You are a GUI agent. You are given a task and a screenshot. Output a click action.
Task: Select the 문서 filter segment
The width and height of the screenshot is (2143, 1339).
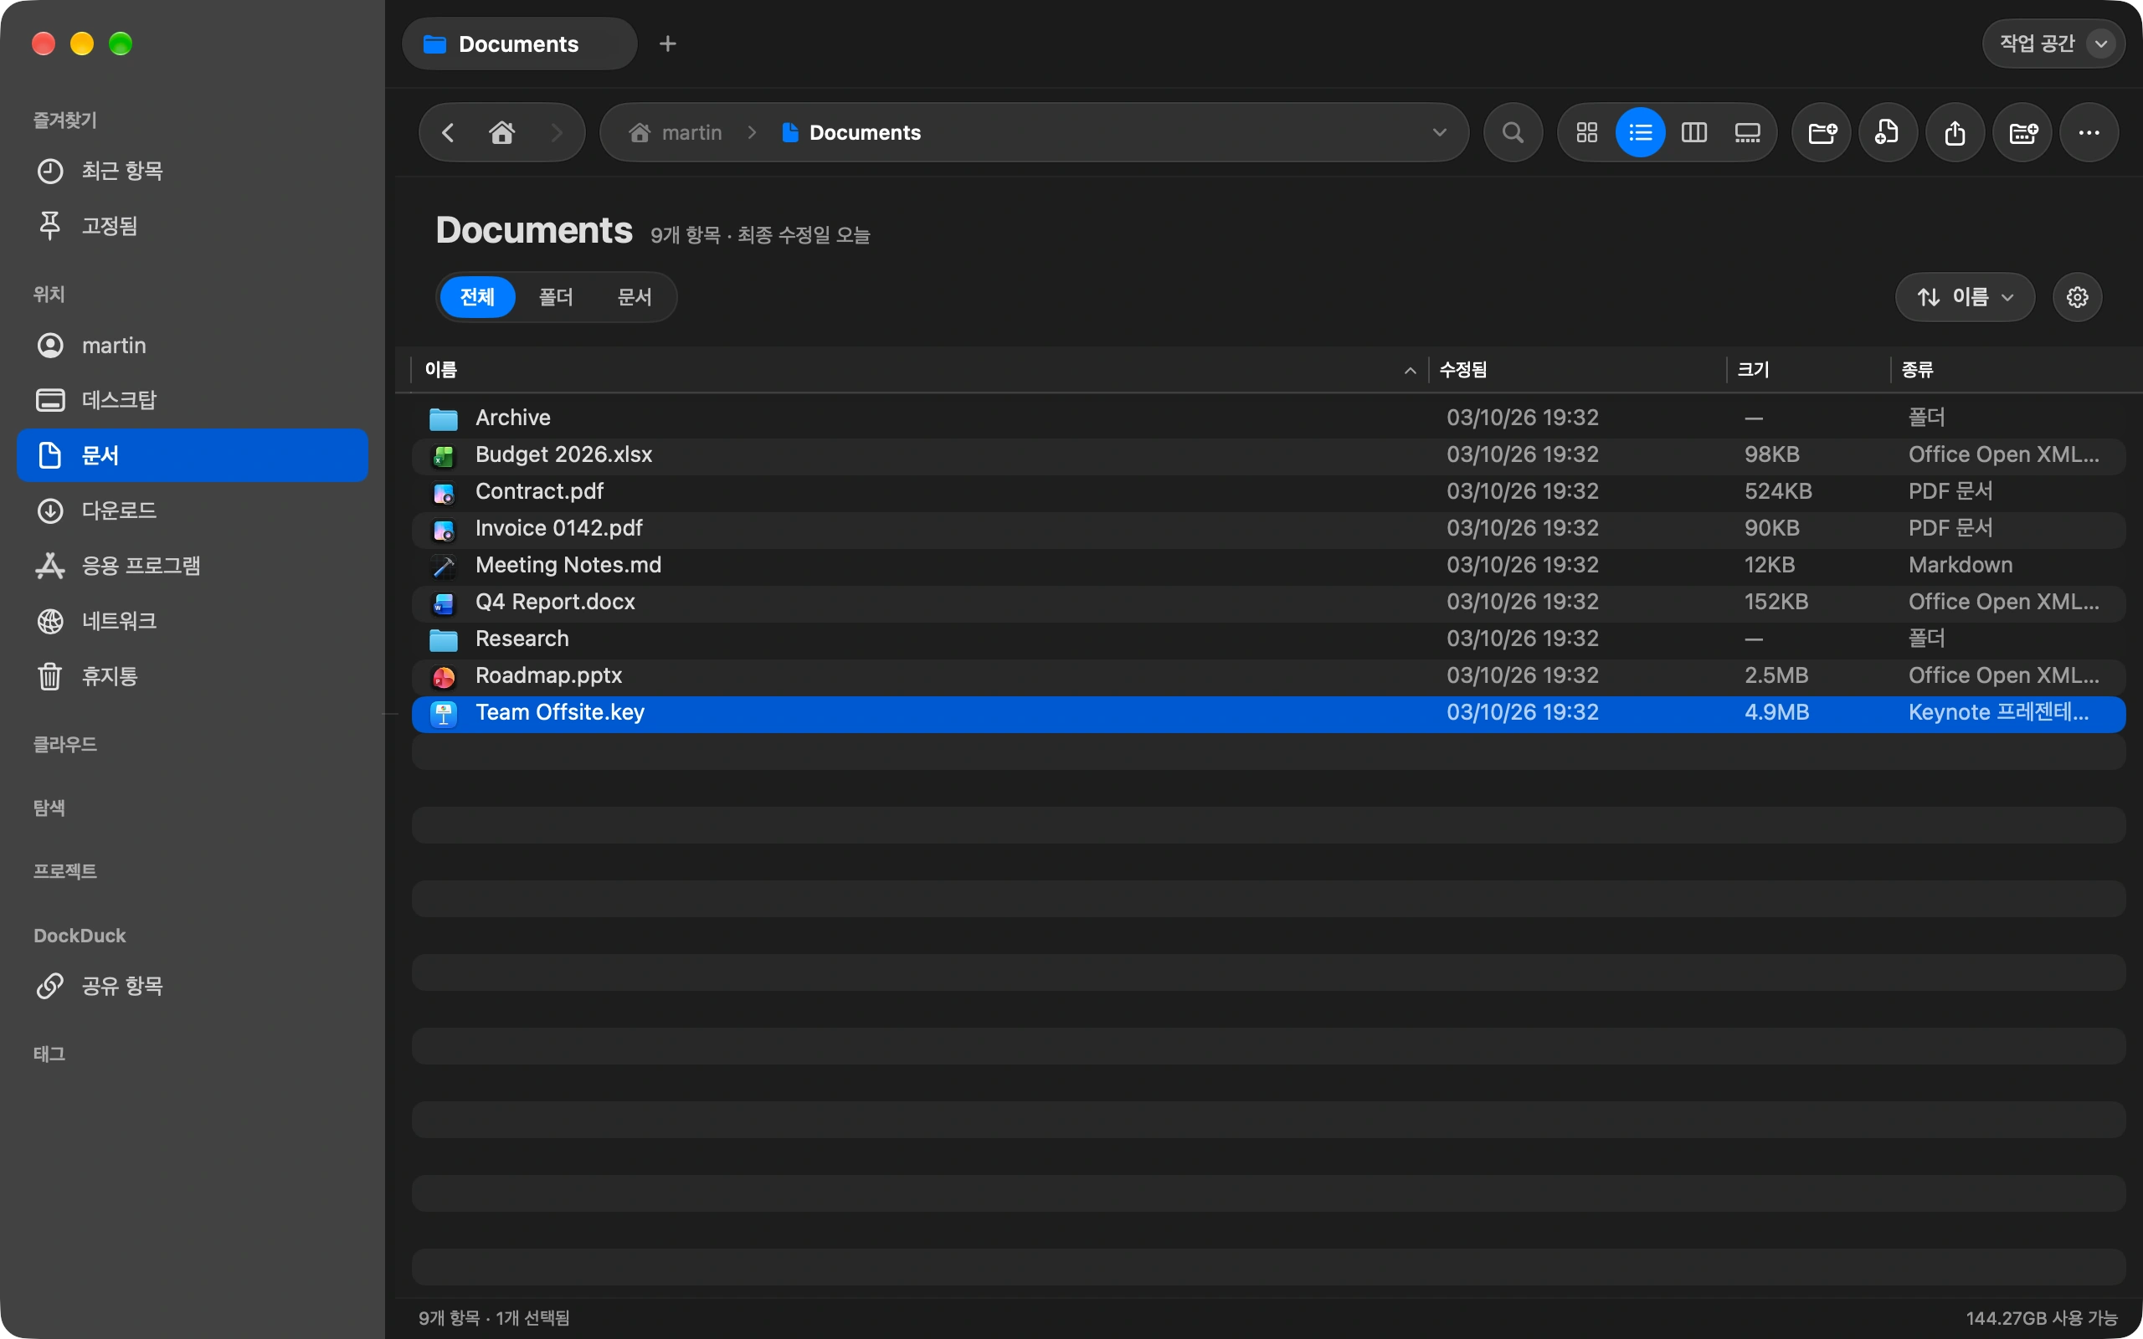point(634,298)
